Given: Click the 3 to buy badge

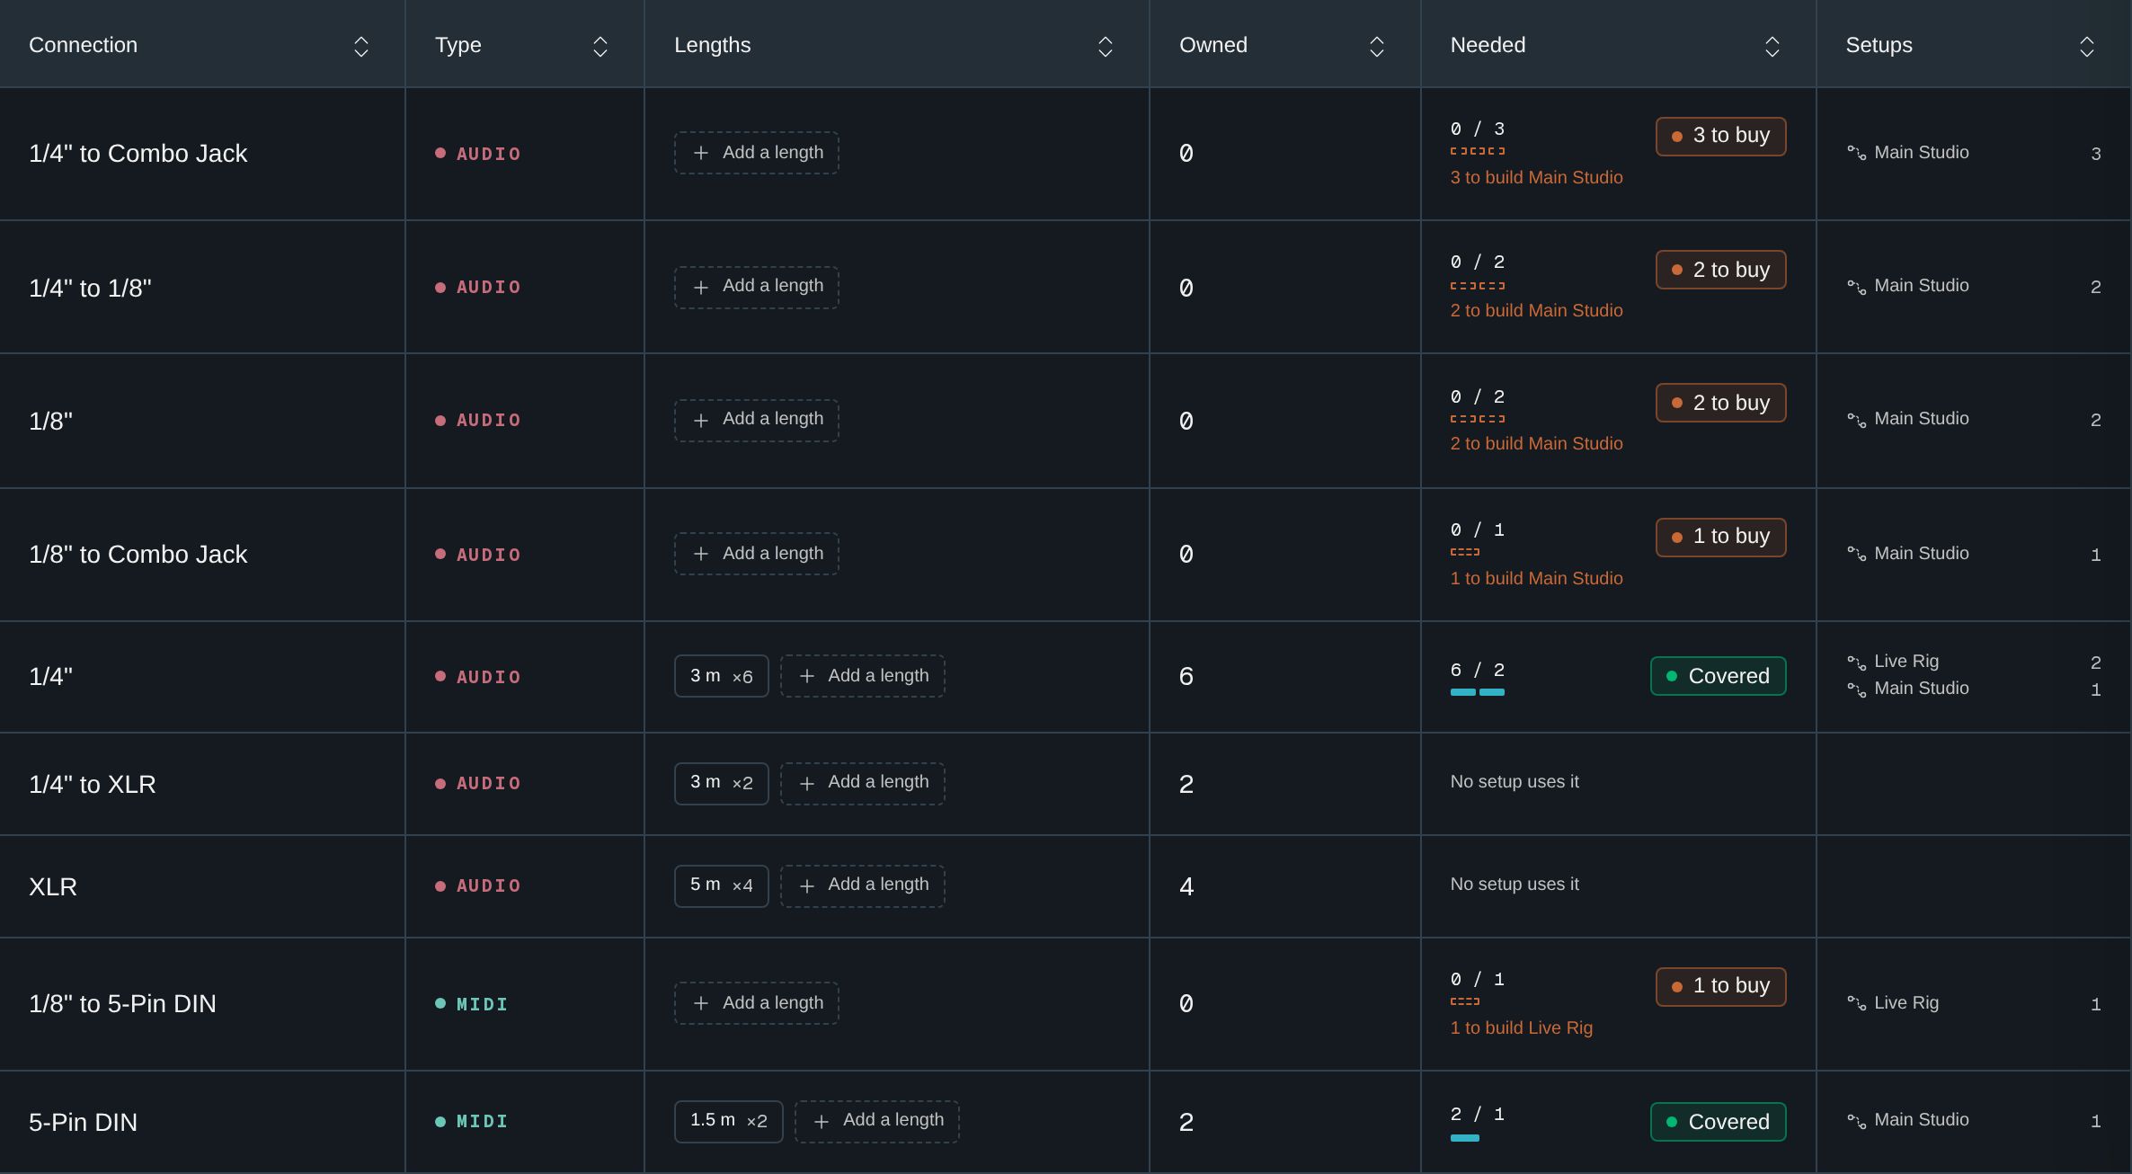Looking at the screenshot, I should tap(1720, 136).
